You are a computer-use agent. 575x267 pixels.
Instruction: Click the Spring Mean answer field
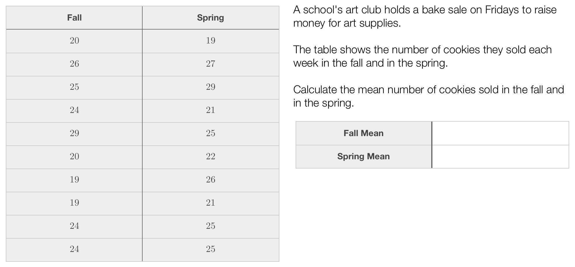point(500,157)
